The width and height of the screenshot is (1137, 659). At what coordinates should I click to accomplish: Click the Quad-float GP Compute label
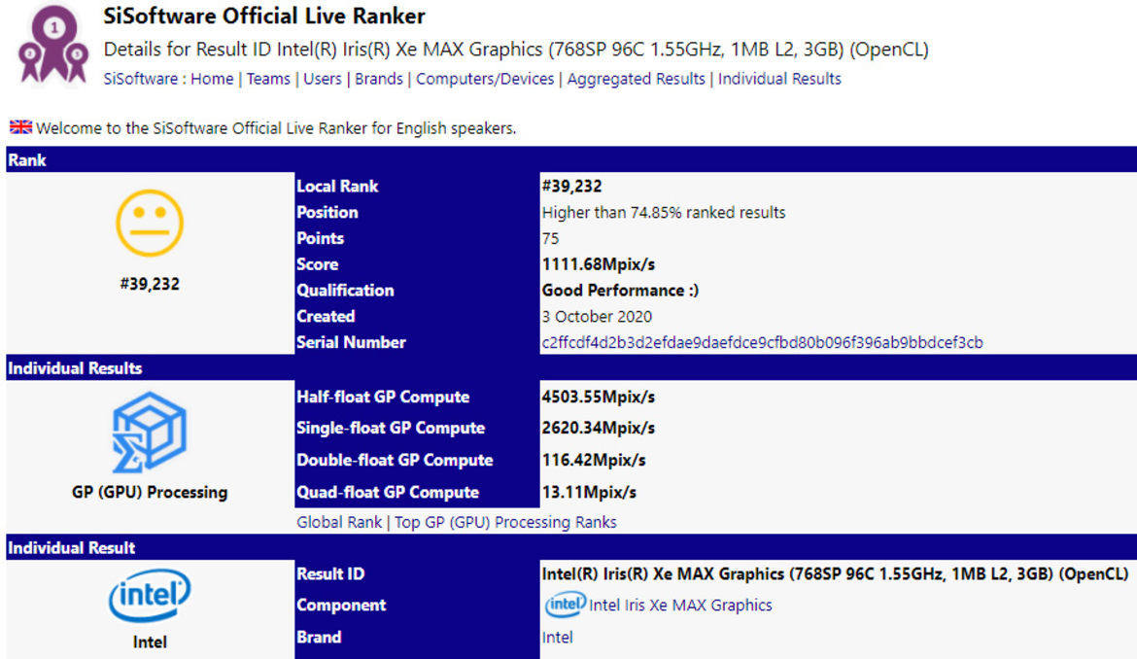(x=388, y=492)
